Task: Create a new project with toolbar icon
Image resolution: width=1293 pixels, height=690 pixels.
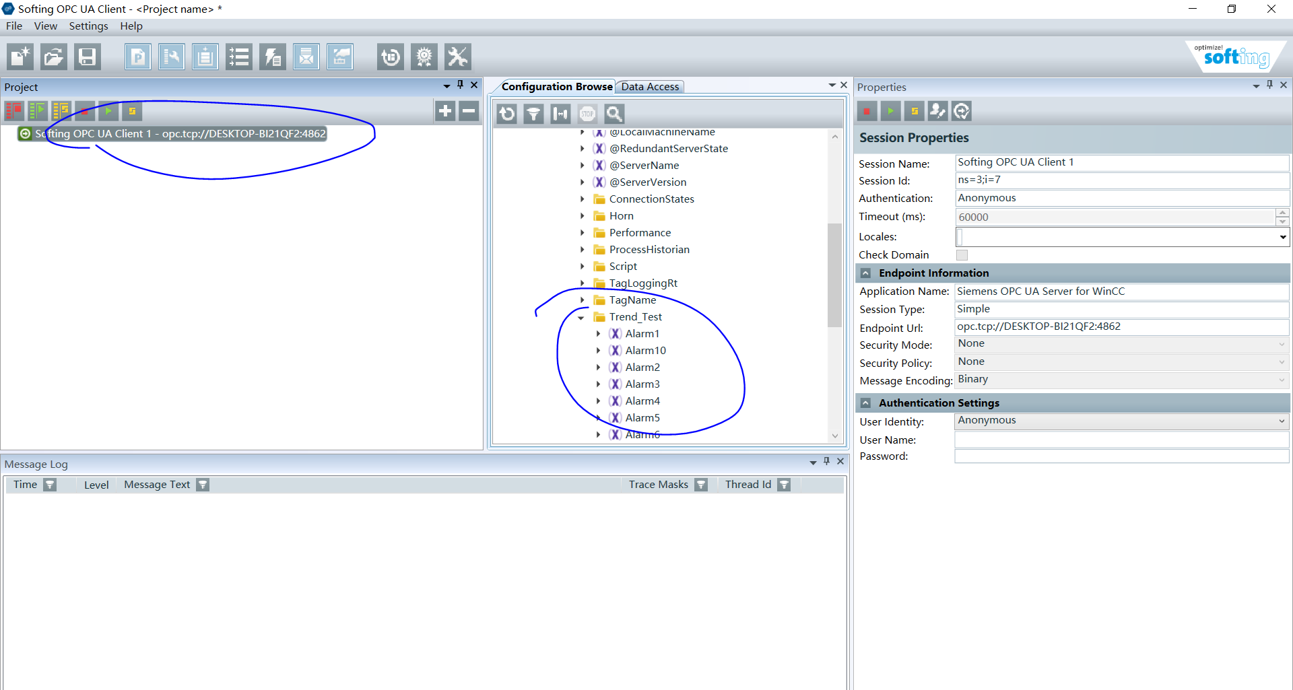Action: tap(20, 57)
